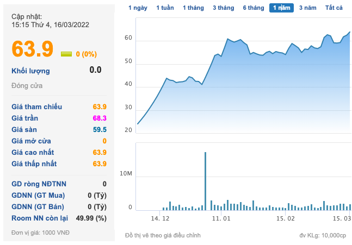Screen dimensions: 352x245
Task: Click the tallest volume bar in chart
Action: [205, 181]
